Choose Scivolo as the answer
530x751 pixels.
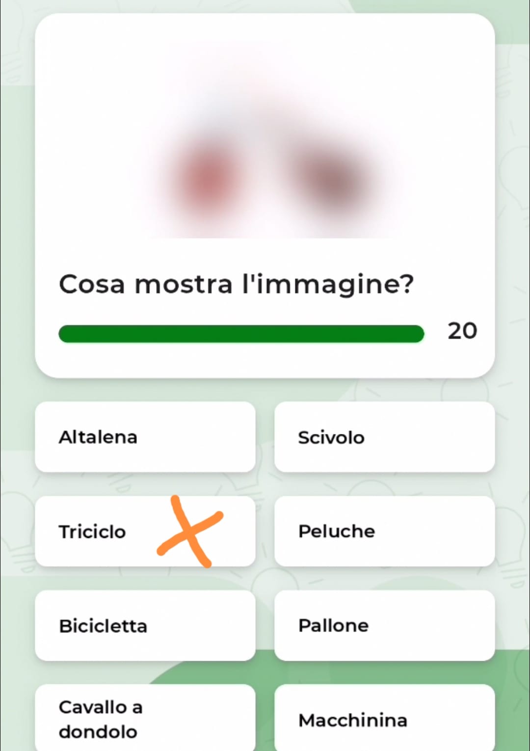click(384, 437)
